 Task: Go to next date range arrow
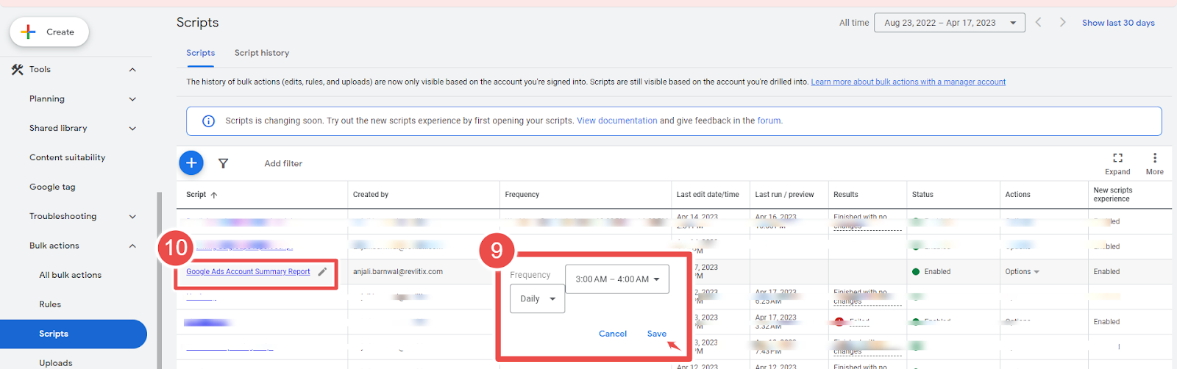pos(1062,23)
